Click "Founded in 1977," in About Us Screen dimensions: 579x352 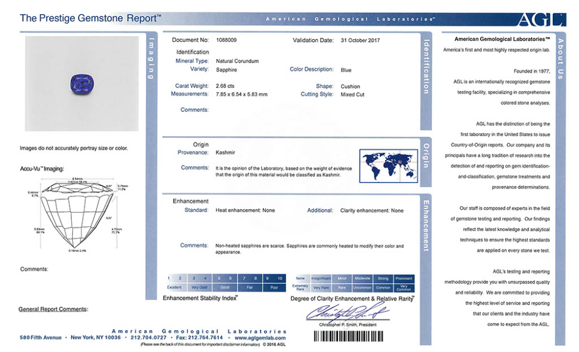(532, 71)
